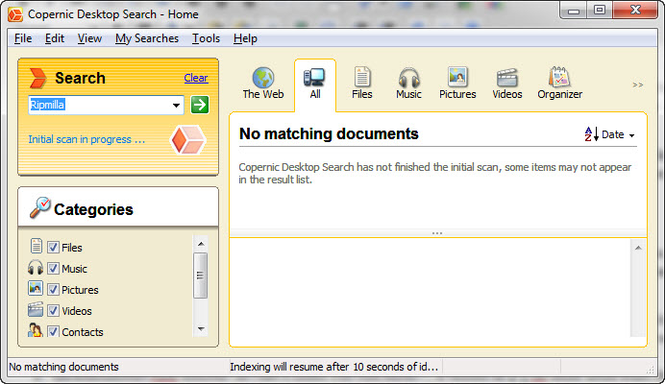
Task: Click the green Go search arrow button
Action: tap(200, 105)
